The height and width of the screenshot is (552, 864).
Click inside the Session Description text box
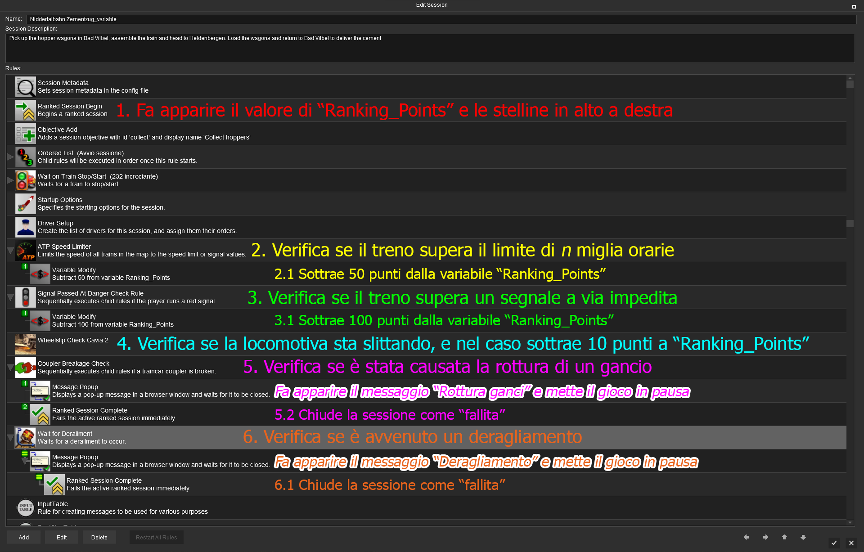coord(430,48)
